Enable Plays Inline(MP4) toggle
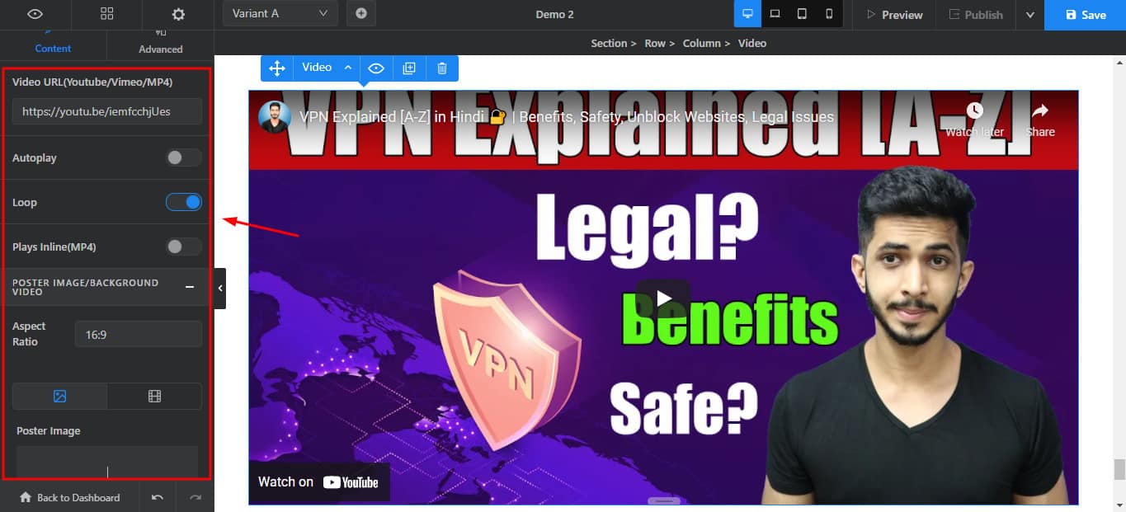Viewport: 1126px width, 512px height. pos(183,247)
